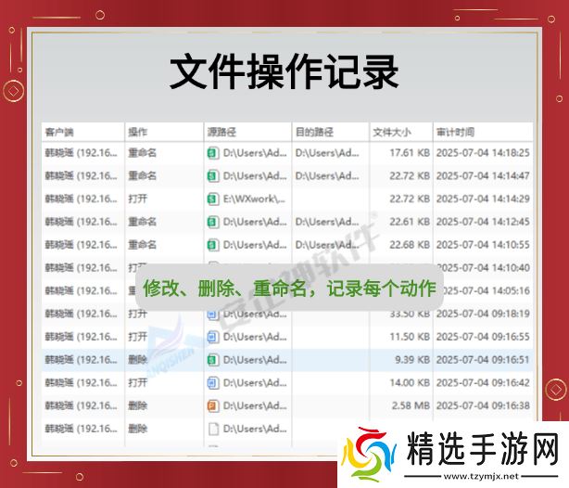Screen dimensions: 569x488
Task: Click the spreadsheet icon in the 14:14:47 row
Action: click(212, 176)
